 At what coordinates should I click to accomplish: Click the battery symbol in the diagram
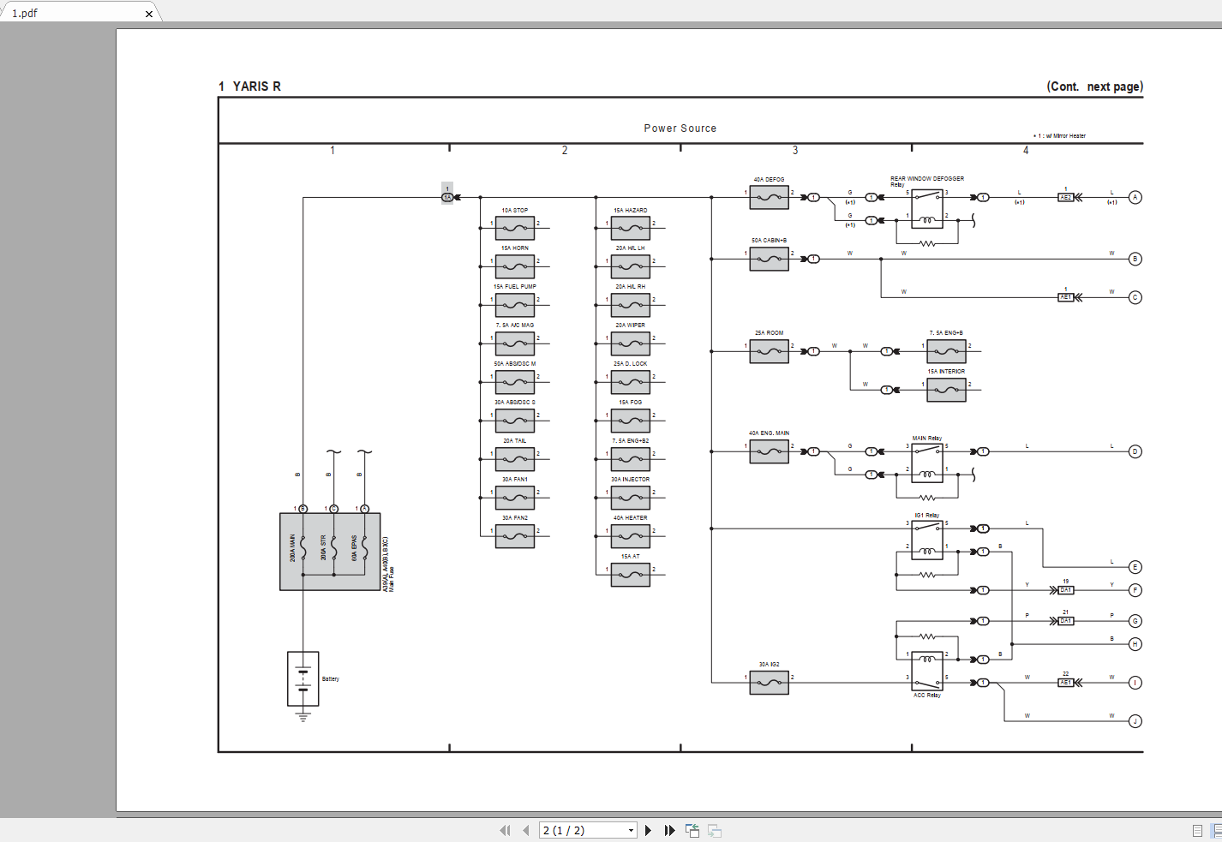point(303,678)
